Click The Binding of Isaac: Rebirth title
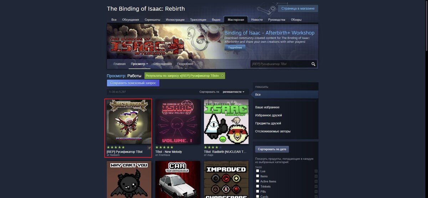 click(x=146, y=9)
